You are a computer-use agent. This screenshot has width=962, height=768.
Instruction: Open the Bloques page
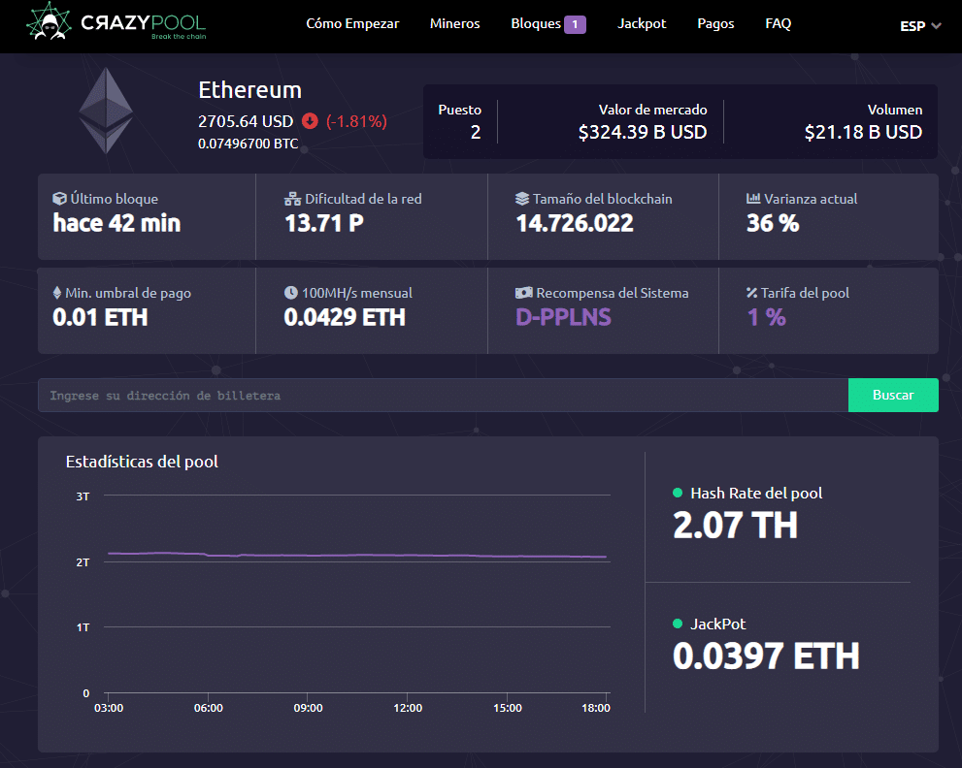(536, 24)
